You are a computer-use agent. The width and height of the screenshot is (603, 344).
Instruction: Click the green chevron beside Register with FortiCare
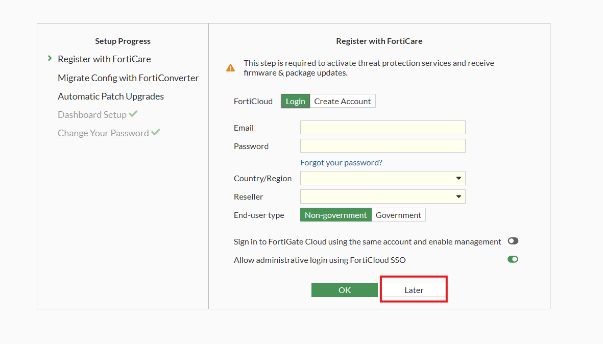[x=50, y=59]
